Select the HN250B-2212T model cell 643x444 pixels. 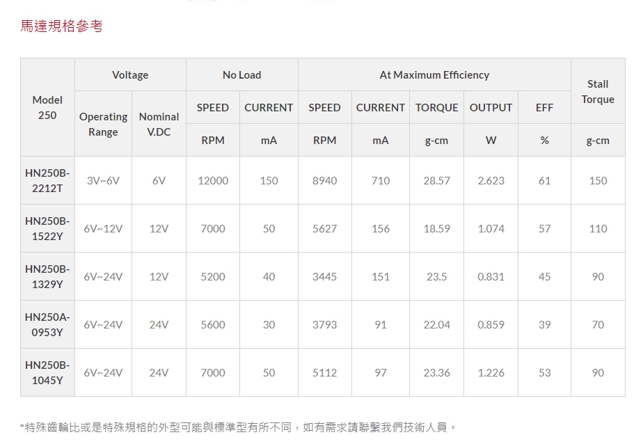point(47,180)
